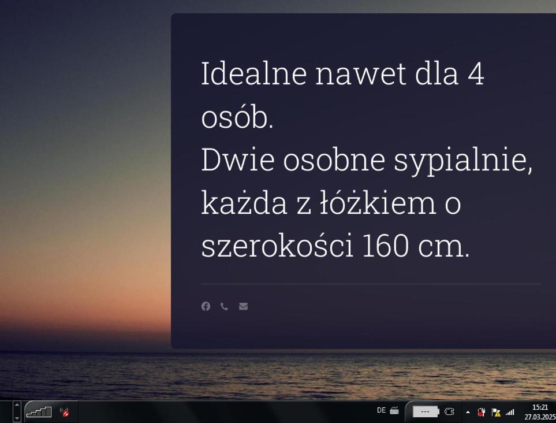Click the date 27.03.2025 in taskbar
556x423 pixels.
(x=540, y=417)
